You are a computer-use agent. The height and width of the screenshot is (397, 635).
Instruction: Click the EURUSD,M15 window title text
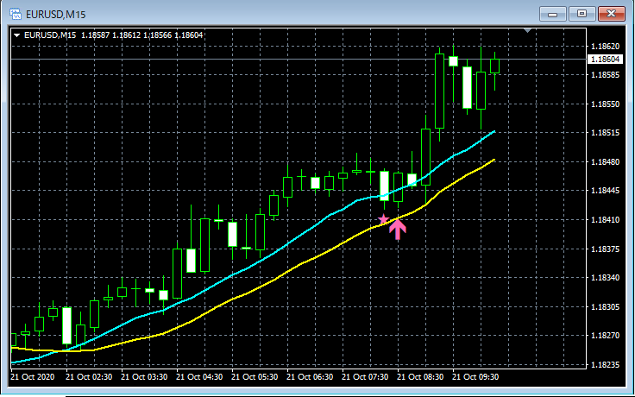point(56,15)
